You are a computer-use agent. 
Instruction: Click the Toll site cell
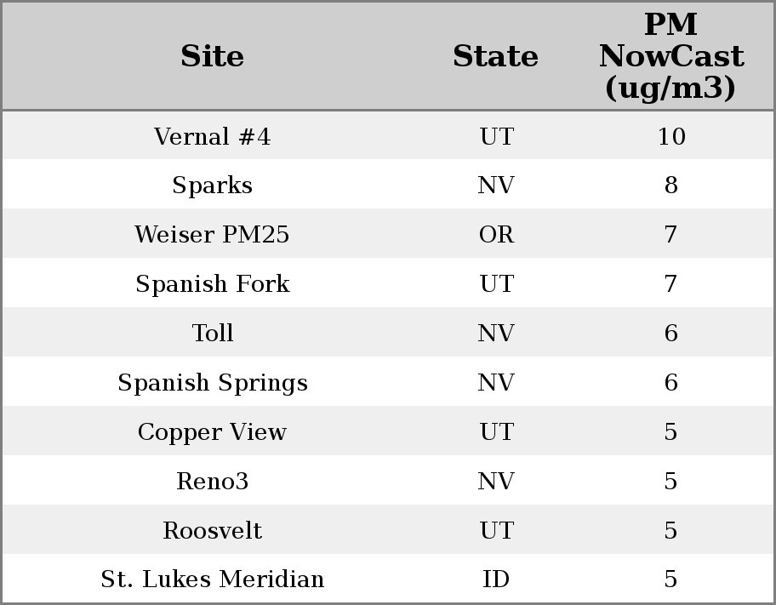click(x=212, y=334)
